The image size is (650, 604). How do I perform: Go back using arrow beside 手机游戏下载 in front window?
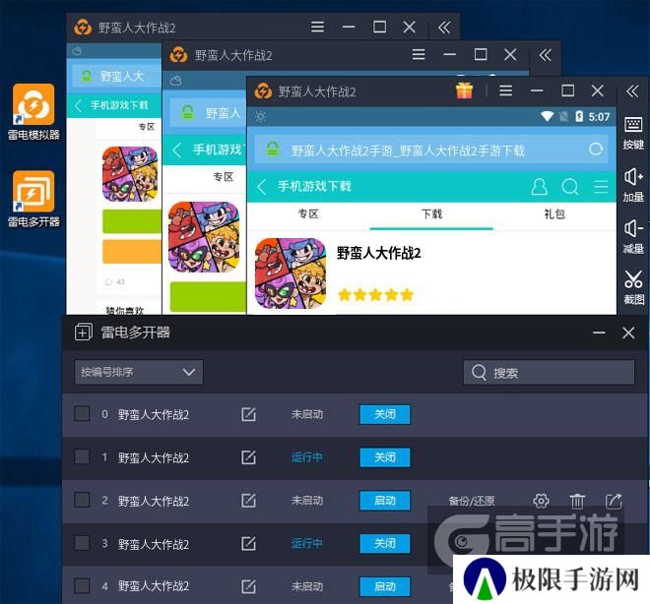[x=262, y=187]
